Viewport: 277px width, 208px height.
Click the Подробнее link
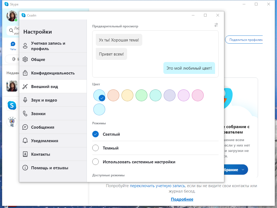pos(182,199)
